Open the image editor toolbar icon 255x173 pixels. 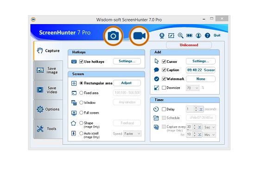tap(171, 35)
